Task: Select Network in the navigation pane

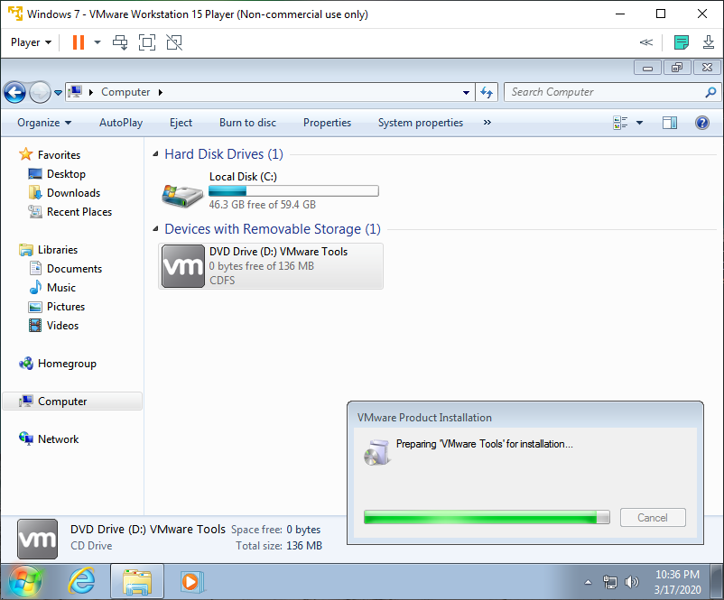Action: [58, 438]
